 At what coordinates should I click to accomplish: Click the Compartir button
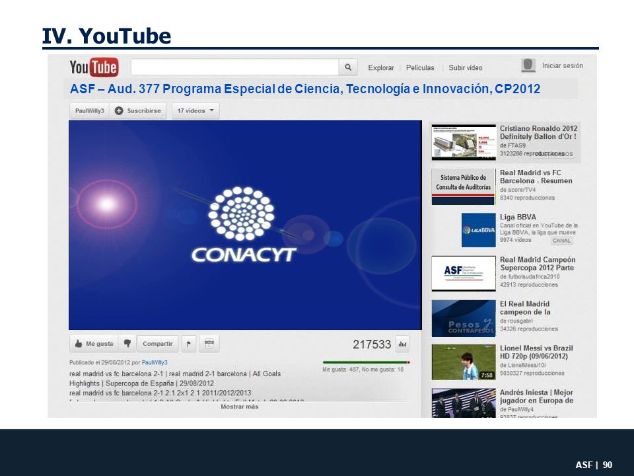(158, 343)
